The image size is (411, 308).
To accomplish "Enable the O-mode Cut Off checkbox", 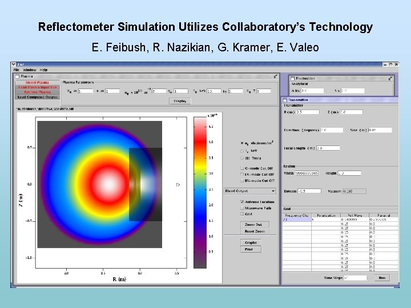I will [x=242, y=168].
